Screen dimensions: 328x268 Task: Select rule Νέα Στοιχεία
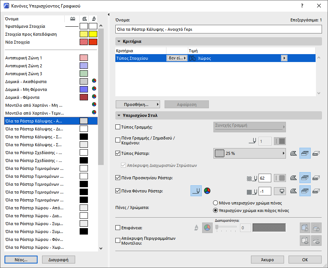pyautogui.click(x=51, y=42)
